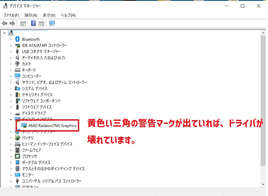
Task: Click the Back arrow toolbar icon
Action: (4, 24)
